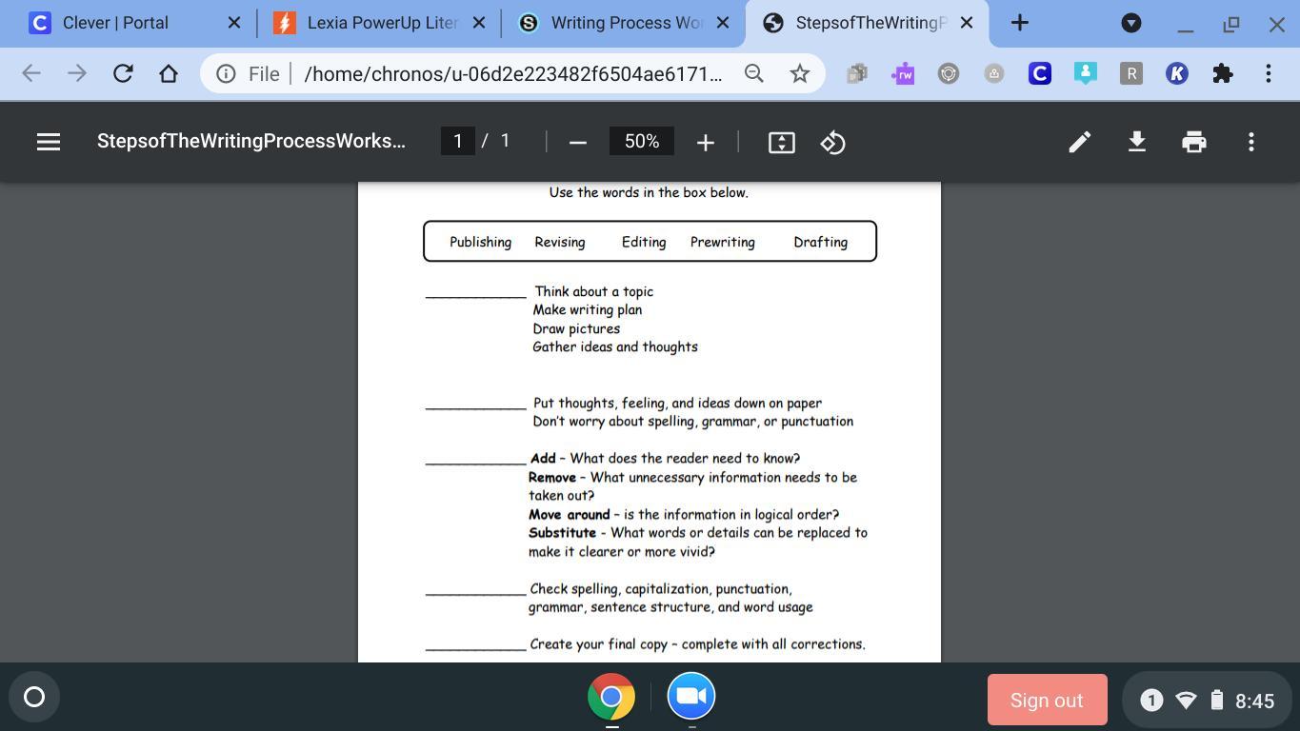Screen dimensions: 1300x731
Task: Open Zoom app from the shelf
Action: 690,697
